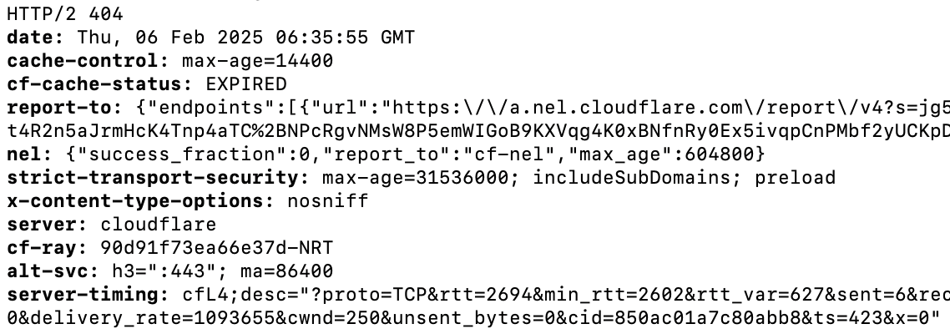Click the nosniff value
This screenshot has width=950, height=334.
[328, 201]
